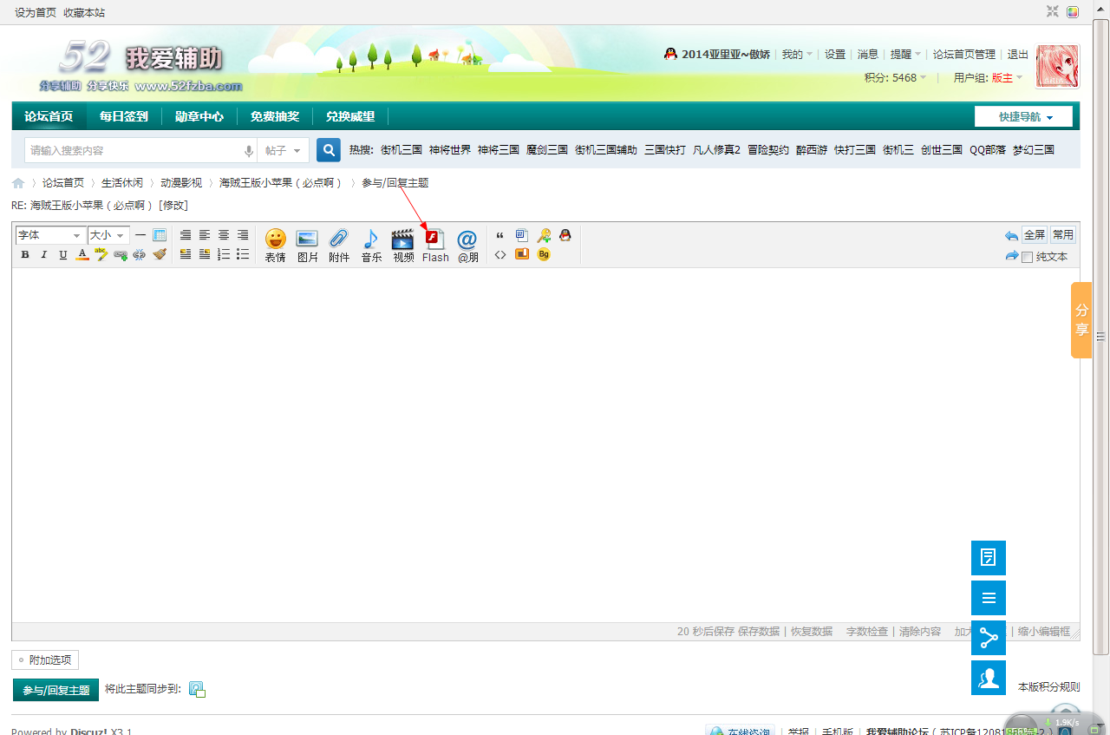Undo the last edit
Viewport: 1110px width, 735px height.
(x=1011, y=235)
